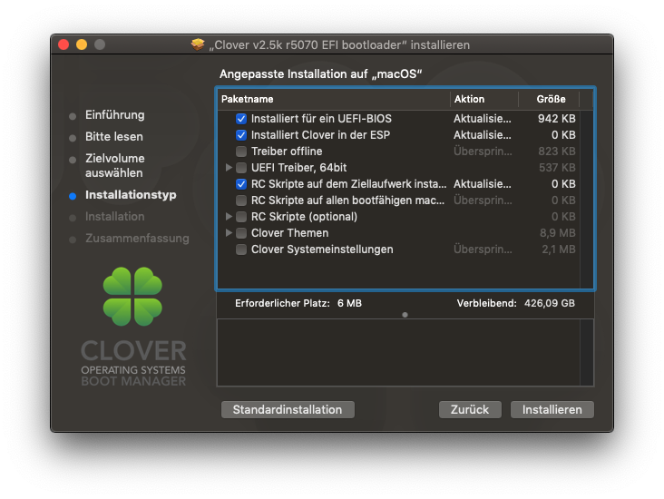Go back with the Zurück button
Screen dimensions: 664x499
tap(470, 409)
